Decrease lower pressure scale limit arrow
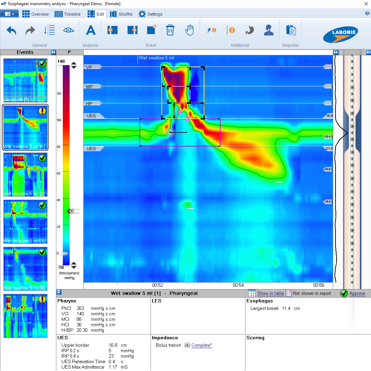Image resolution: width=371 pixels, height=371 pixels. click(74, 267)
